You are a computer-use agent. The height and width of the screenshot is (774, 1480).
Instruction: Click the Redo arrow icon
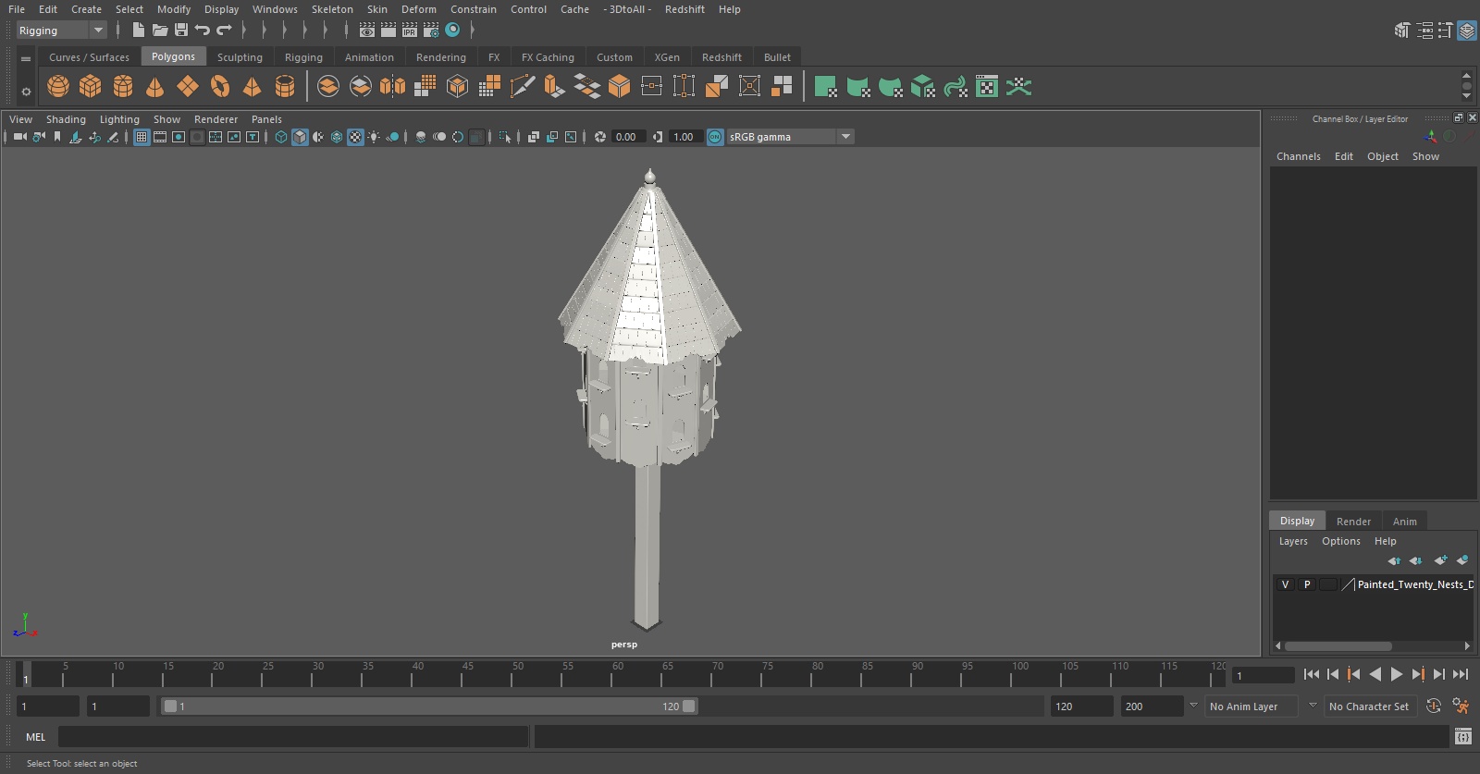pos(224,31)
